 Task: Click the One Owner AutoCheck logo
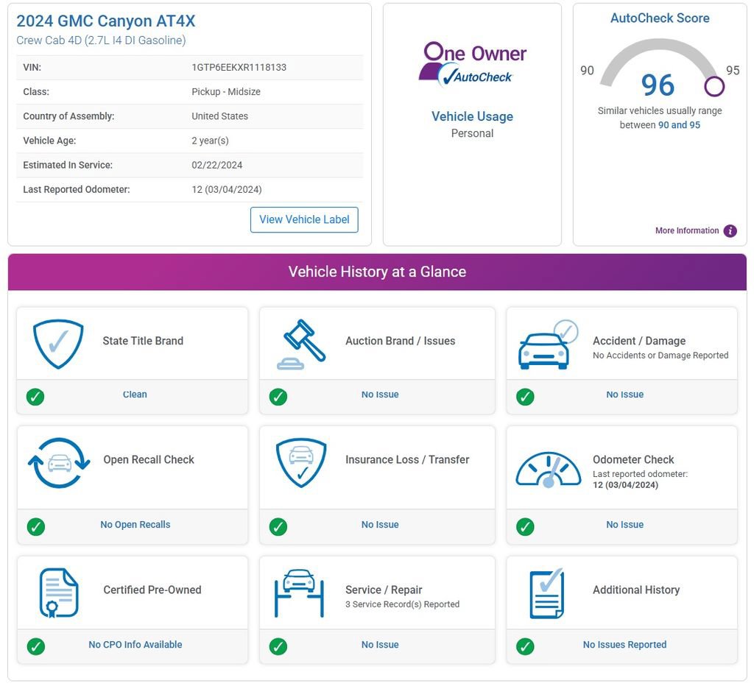tap(472, 64)
